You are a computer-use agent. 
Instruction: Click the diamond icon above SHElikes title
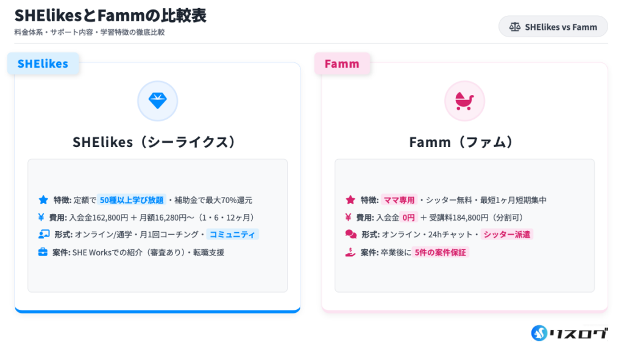coord(157,101)
